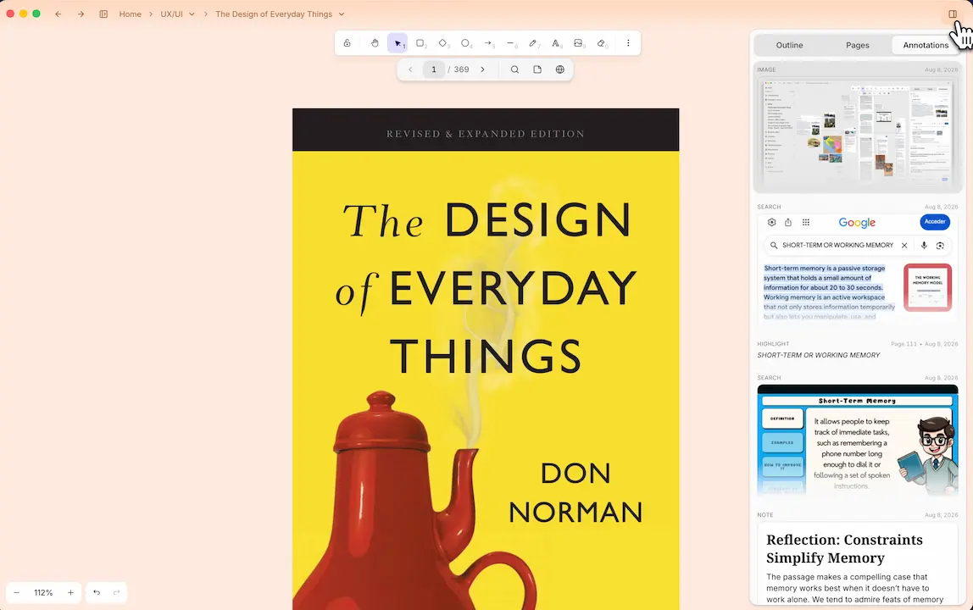
Task: Click the Google logo
Action: pos(857,222)
